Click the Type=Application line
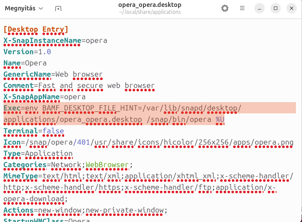Image resolution: width=302 pixels, height=222 pixels. pos(38,154)
